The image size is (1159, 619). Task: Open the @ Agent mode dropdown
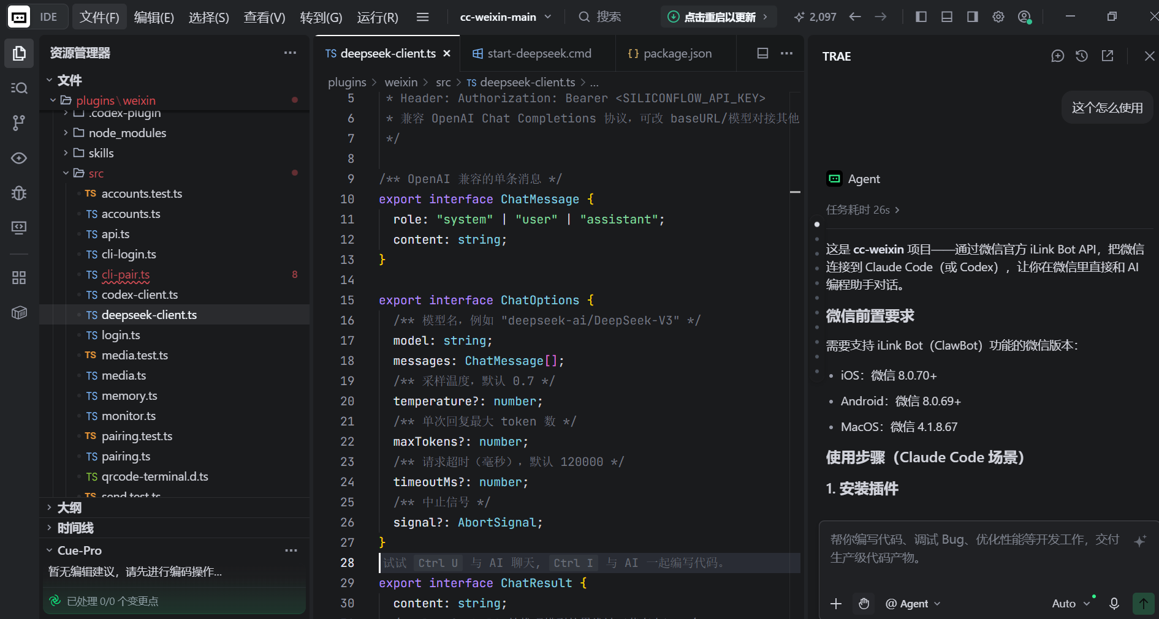point(913,604)
